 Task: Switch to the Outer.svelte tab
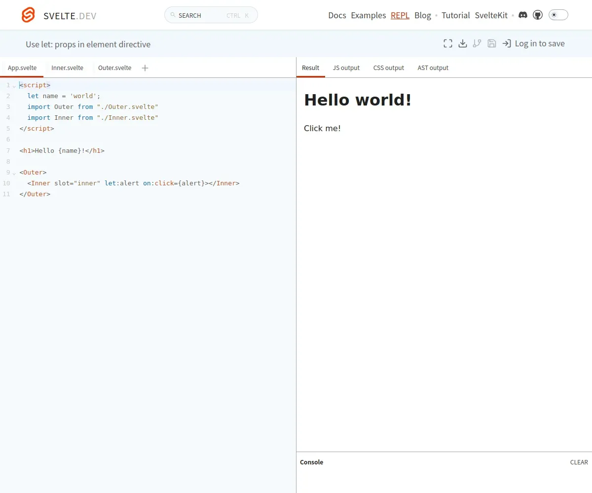point(114,68)
